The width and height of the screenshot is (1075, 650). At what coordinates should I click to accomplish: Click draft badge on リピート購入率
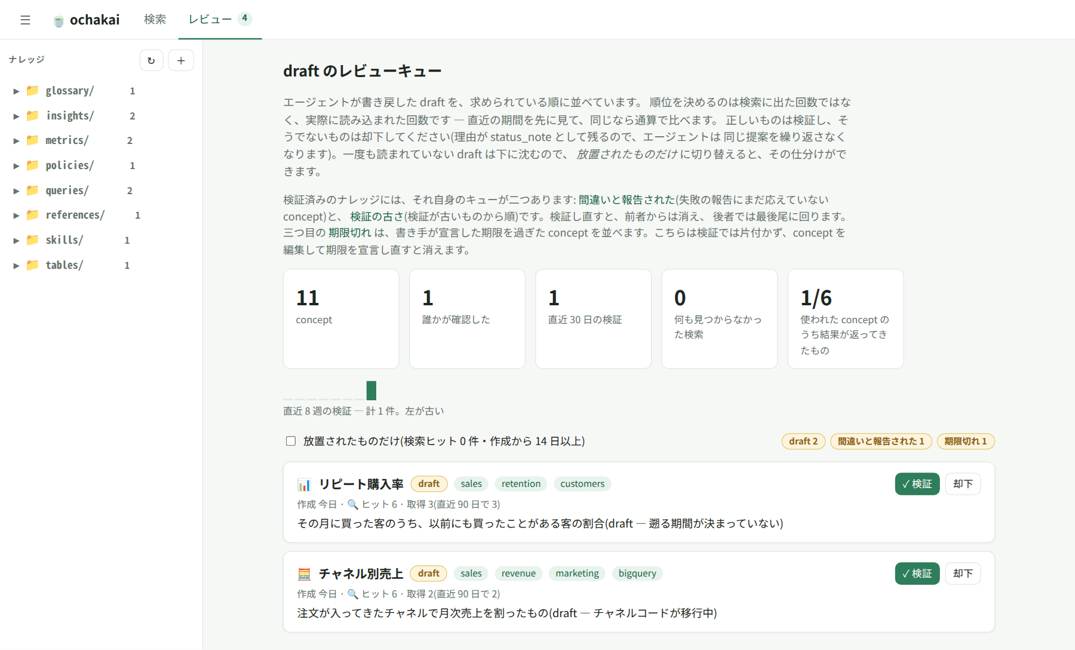[429, 484]
